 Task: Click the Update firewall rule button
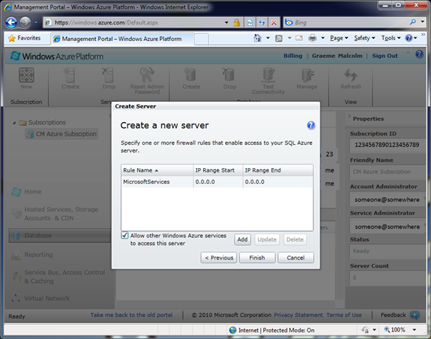[267, 239]
